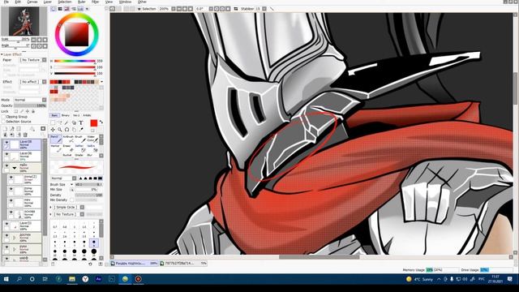
Task: Open the layer blending Mode dropdown
Action: pos(44,100)
